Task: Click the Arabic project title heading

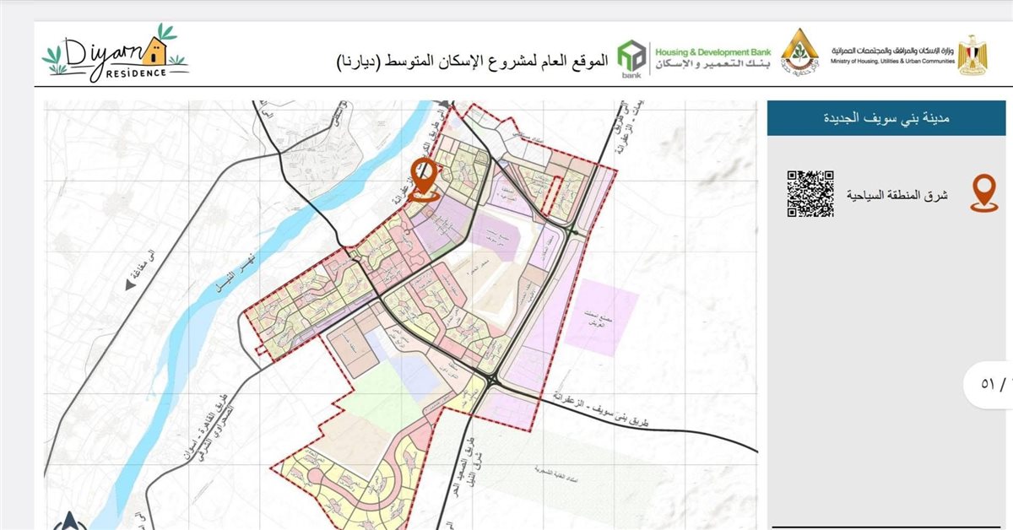Action: (x=471, y=61)
